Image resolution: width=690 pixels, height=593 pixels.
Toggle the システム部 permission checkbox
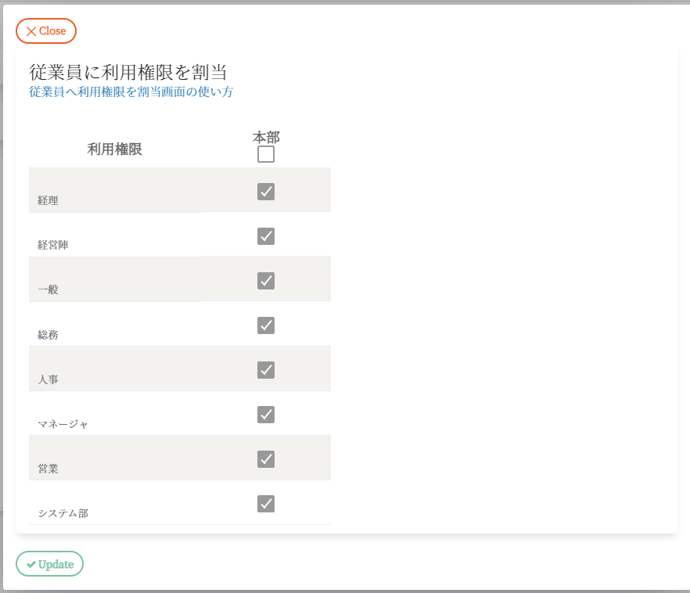(266, 504)
